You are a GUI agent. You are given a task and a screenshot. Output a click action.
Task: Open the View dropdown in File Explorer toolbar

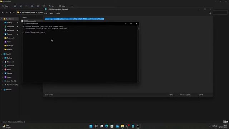pyautogui.click(x=63, y=6)
